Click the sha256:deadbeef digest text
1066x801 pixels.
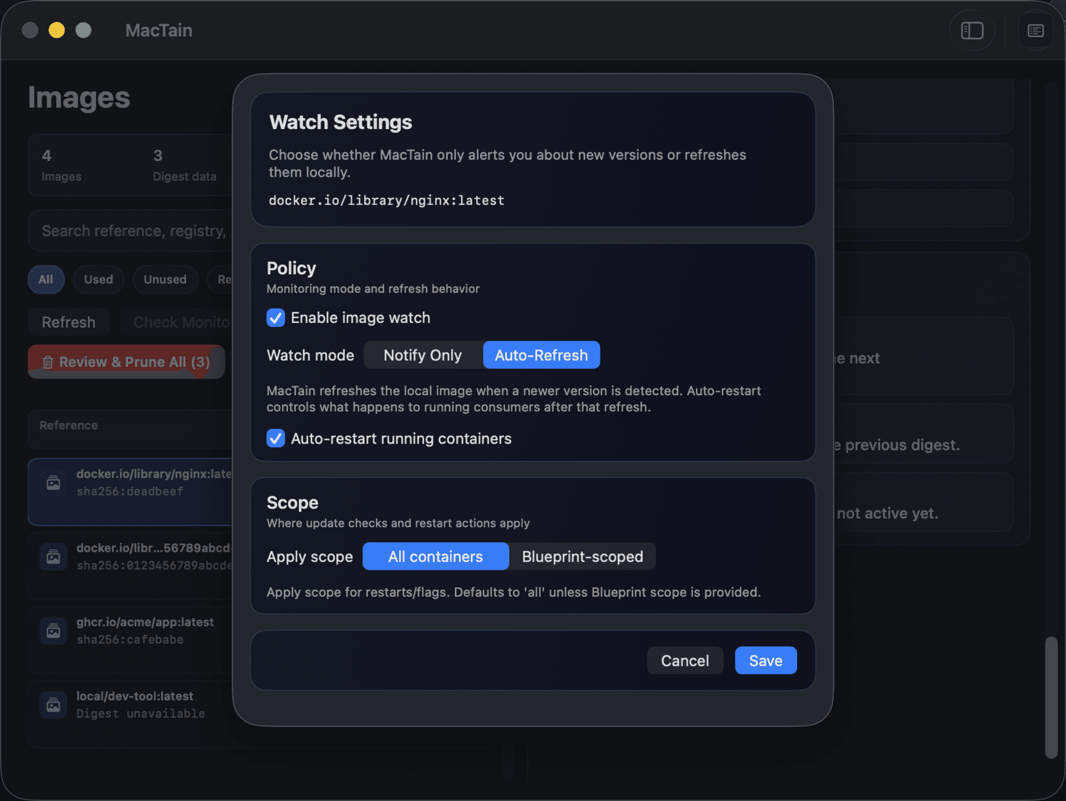[130, 492]
